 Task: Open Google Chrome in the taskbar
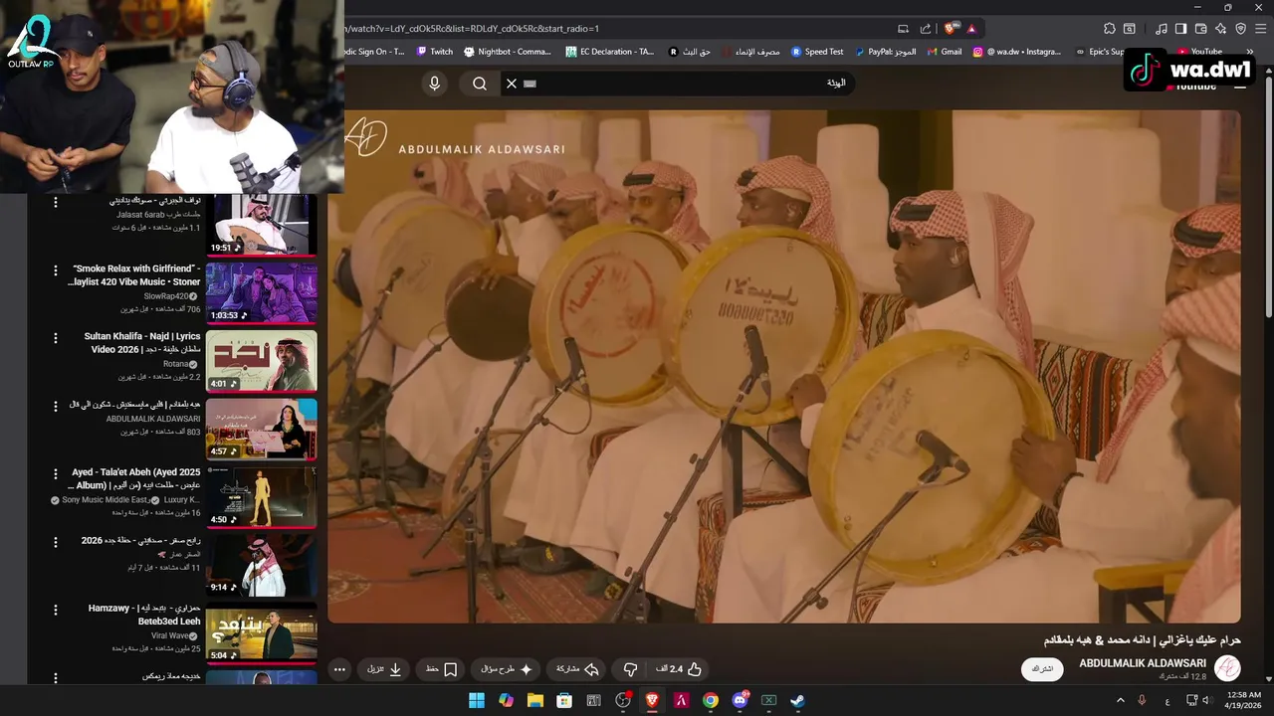[711, 700]
